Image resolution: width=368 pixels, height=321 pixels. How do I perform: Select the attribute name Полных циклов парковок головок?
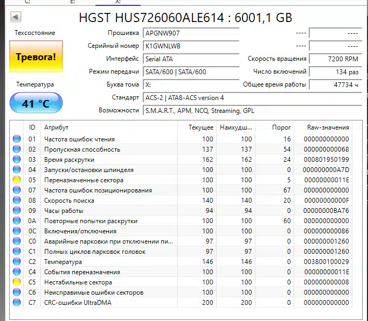click(x=95, y=252)
